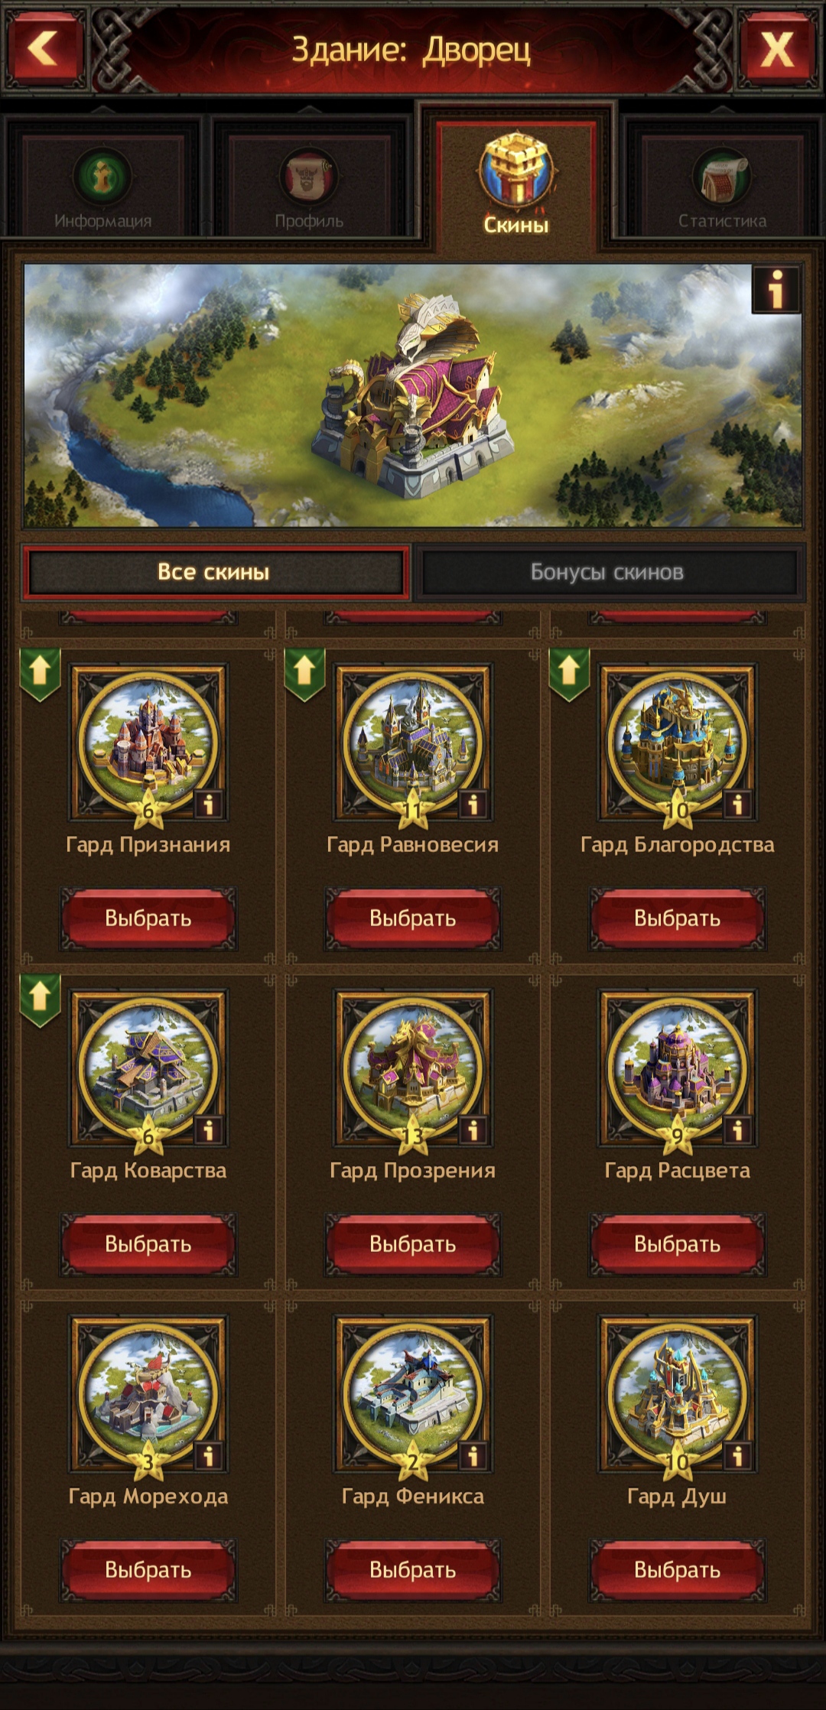Go back with the arrow button

coord(44,50)
